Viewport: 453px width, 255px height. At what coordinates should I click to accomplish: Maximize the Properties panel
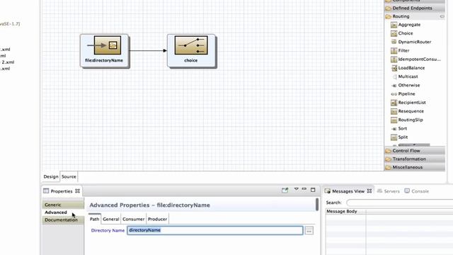[x=313, y=190]
